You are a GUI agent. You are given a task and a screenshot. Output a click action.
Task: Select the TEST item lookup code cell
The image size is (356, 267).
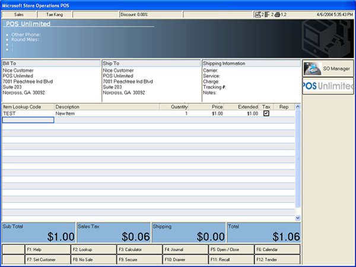28,113
